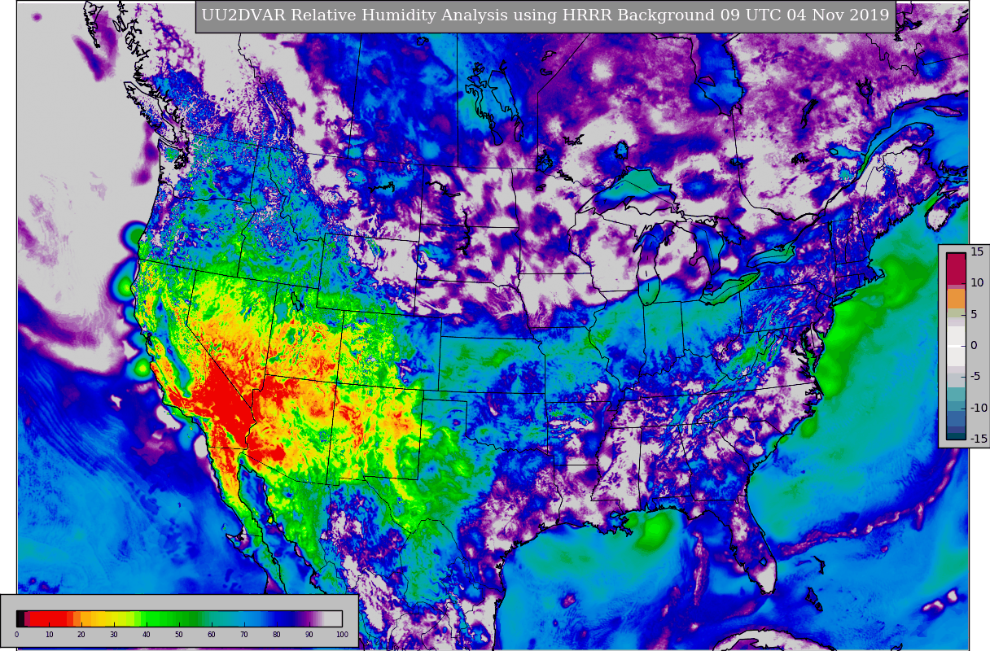Select the red segment of the humidity colorbar
Viewport: 990px width, 651px height.
pos(49,618)
